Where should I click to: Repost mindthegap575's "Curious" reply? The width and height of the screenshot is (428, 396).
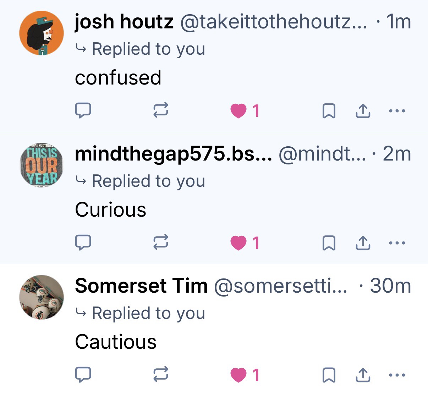160,243
